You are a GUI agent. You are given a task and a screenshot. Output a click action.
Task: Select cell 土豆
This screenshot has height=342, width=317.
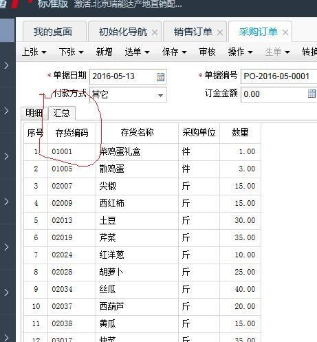[x=137, y=221]
